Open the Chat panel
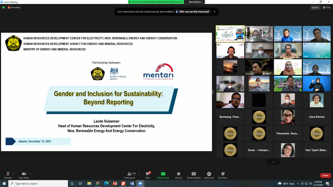Image resolution: width=333 pixels, height=187 pixels. pos(148,174)
